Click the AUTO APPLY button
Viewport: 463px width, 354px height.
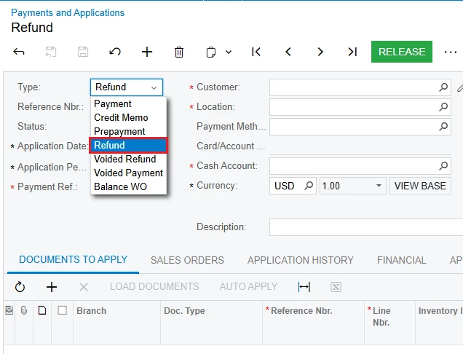(x=248, y=286)
